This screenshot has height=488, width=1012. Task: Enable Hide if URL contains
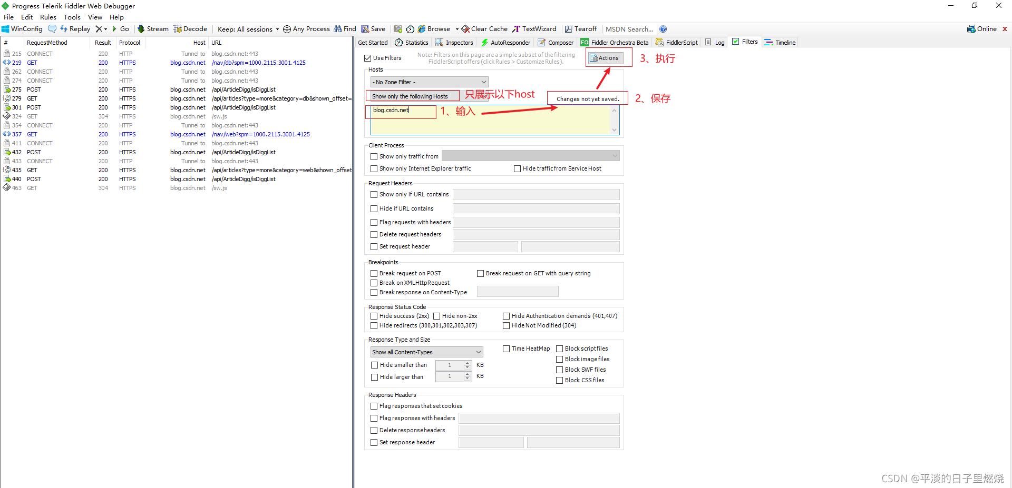(374, 208)
